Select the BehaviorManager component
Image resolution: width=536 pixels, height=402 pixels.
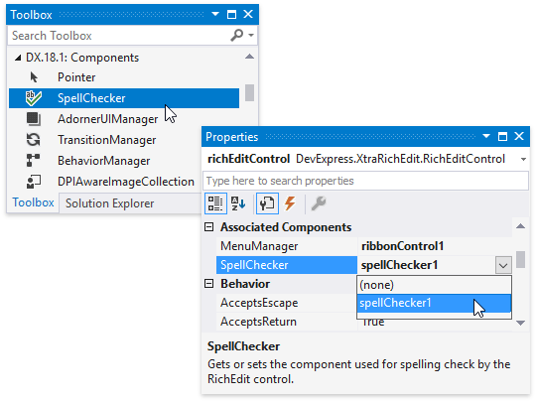103,161
